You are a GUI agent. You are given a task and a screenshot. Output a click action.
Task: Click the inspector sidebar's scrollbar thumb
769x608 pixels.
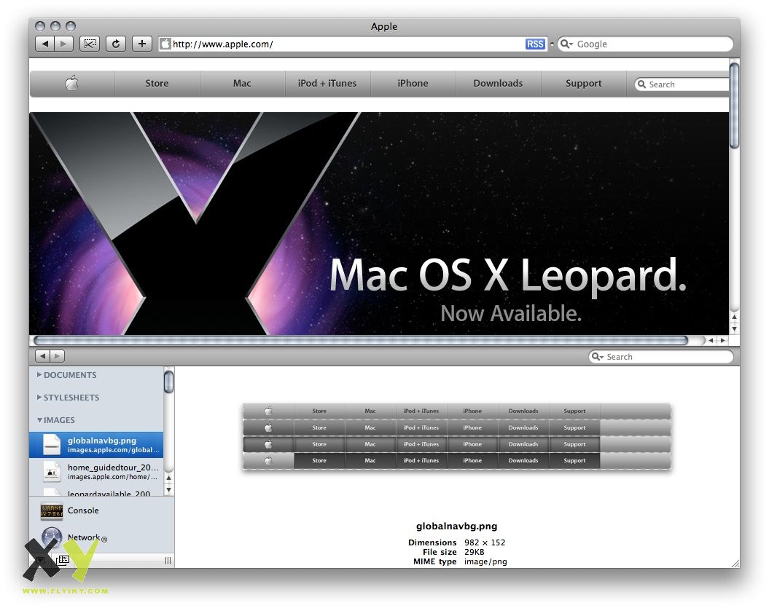168,382
